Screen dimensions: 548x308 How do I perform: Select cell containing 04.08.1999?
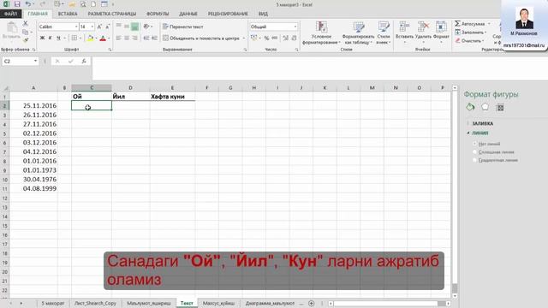click(33, 188)
